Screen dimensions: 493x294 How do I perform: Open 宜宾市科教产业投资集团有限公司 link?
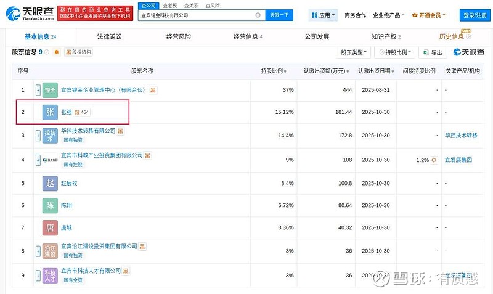pyautogui.click(x=102, y=155)
